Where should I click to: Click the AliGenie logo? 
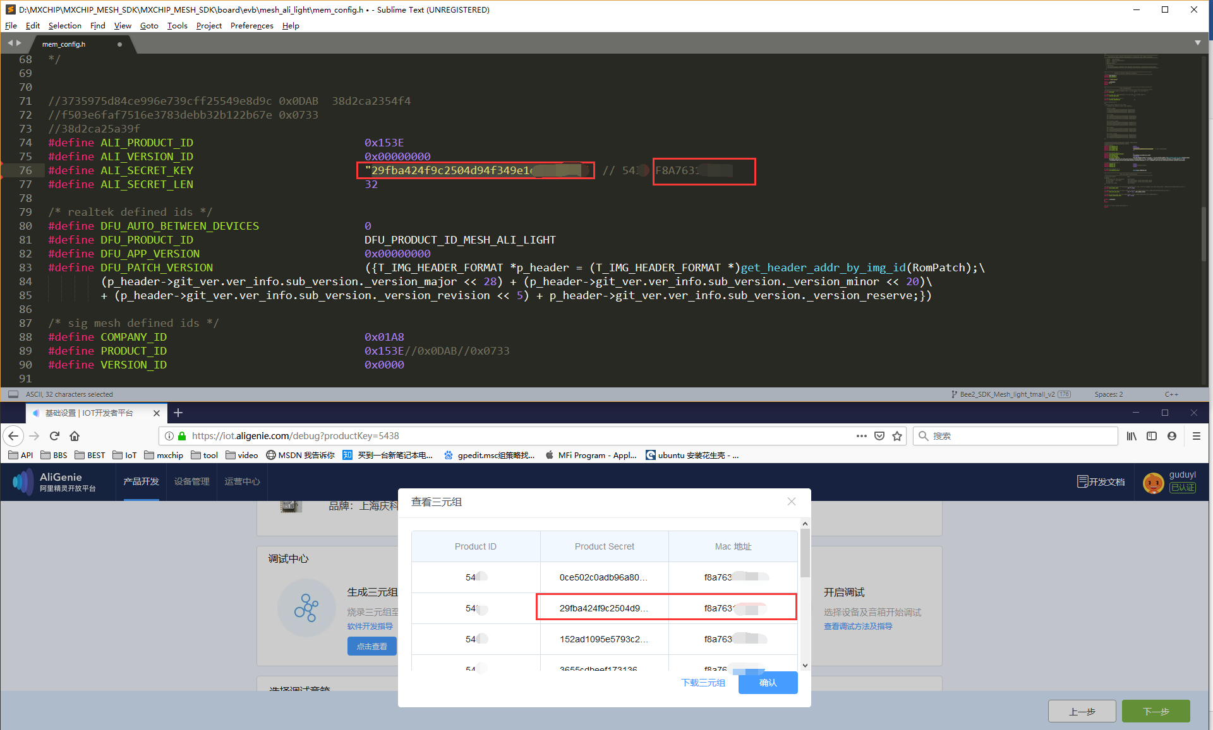tap(54, 482)
